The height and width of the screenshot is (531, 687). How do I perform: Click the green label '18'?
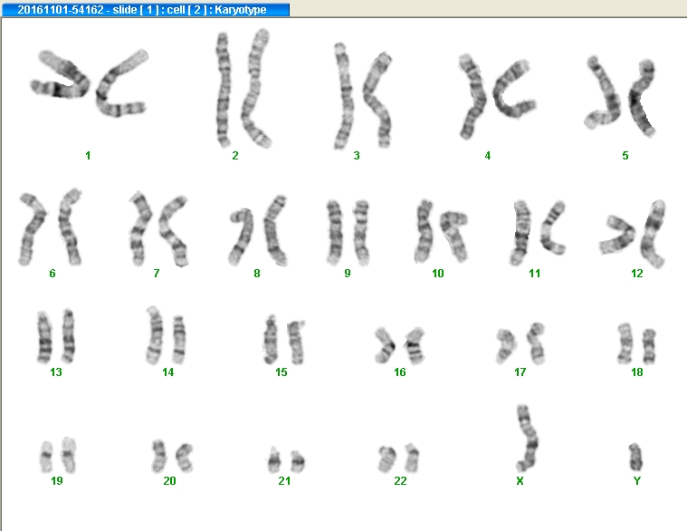637,372
